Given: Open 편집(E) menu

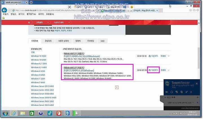Looking at the screenshot, I should 14,14.
